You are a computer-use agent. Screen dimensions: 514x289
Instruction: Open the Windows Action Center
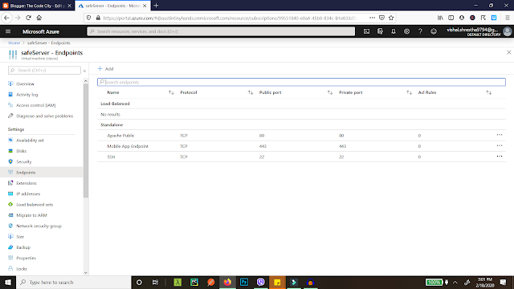(x=504, y=282)
